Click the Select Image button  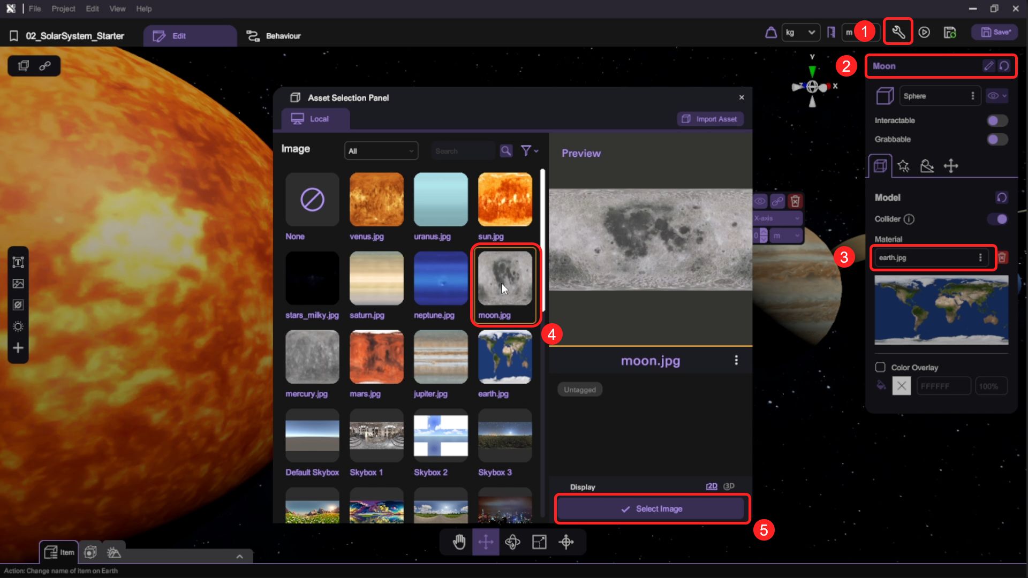(651, 509)
